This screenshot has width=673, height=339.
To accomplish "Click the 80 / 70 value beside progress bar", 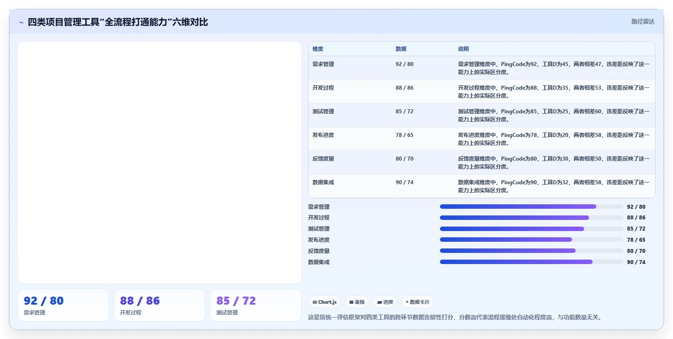I will click(x=636, y=251).
